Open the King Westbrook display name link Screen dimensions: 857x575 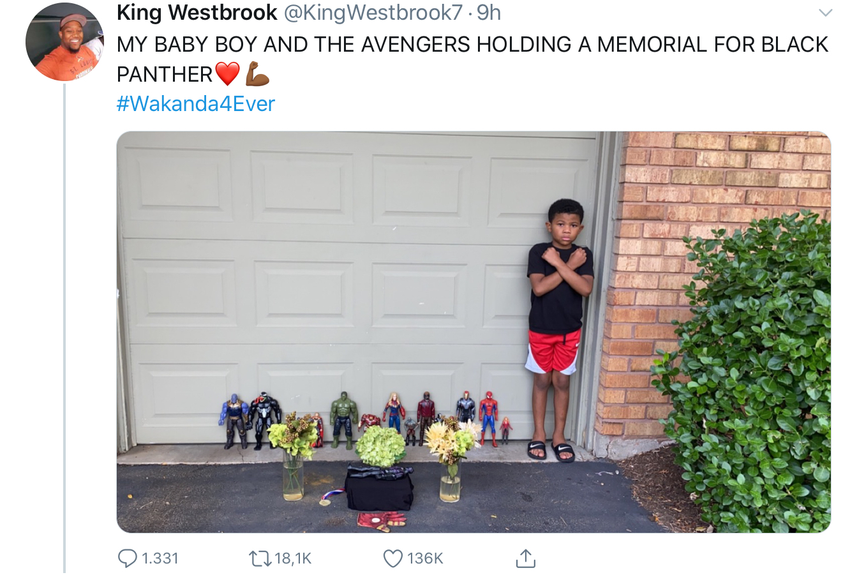tap(197, 12)
